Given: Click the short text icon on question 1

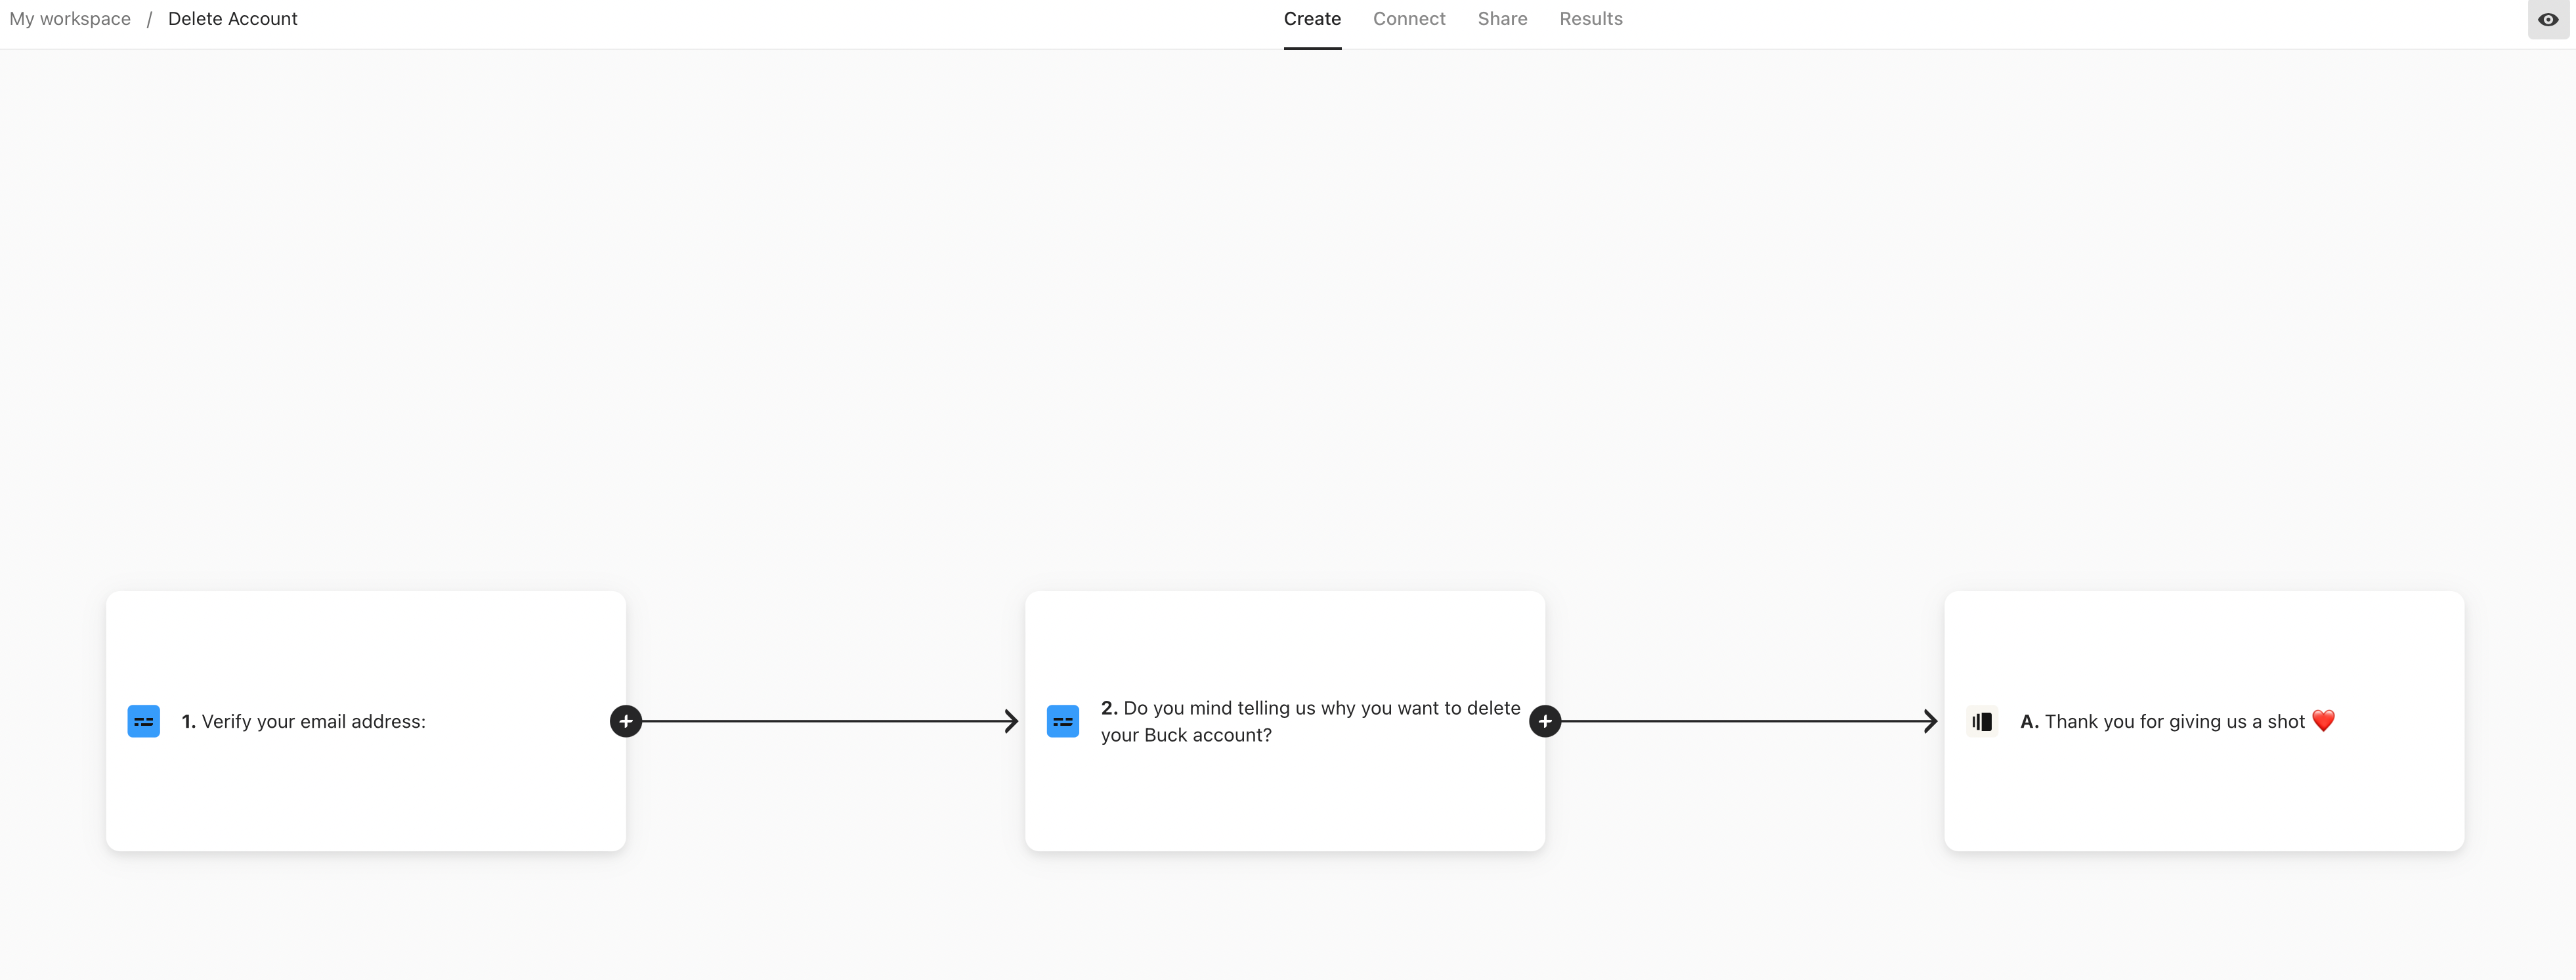Looking at the screenshot, I should click(143, 721).
